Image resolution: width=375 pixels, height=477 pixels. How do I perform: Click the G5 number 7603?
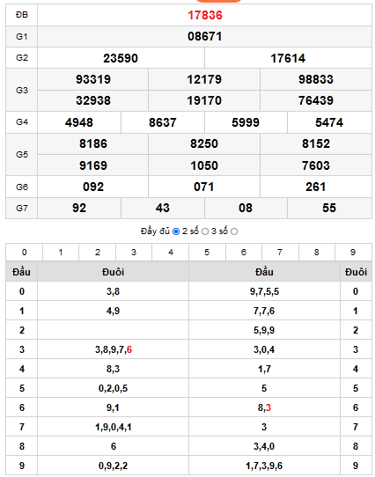[x=316, y=165]
